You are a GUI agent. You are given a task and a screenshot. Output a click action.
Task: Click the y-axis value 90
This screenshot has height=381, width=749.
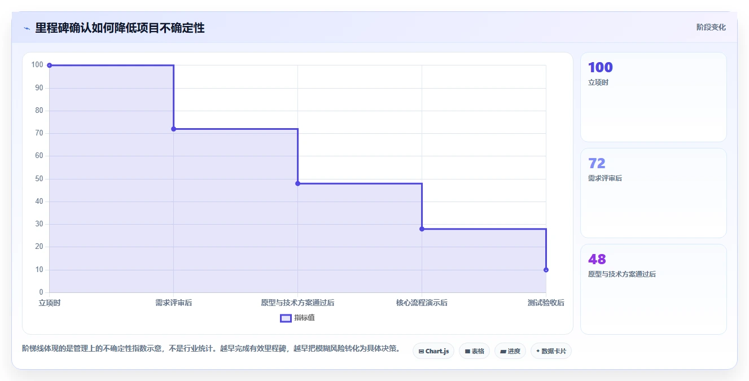click(x=40, y=88)
